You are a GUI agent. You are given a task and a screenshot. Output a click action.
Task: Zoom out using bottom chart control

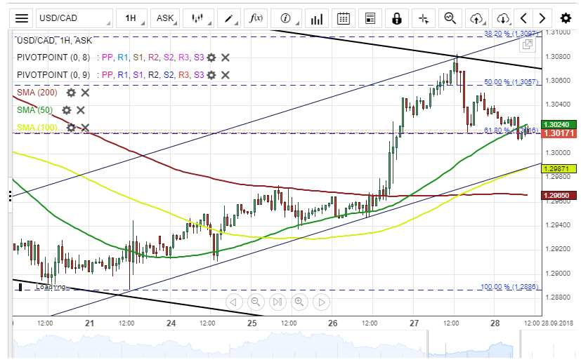(x=255, y=302)
